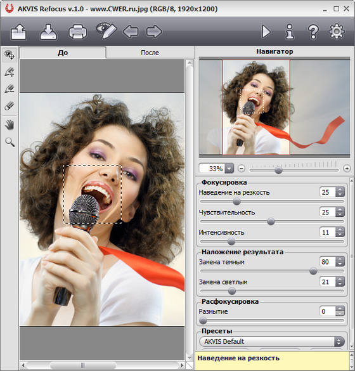Save the image using the download icon
This screenshot has width=355, height=371.
coord(48,32)
